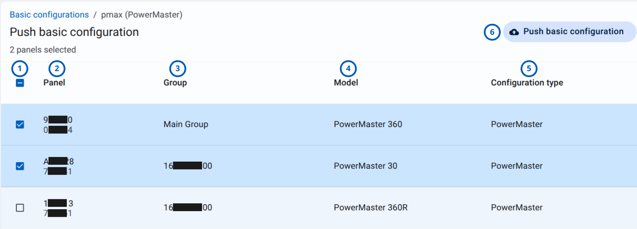Screen dimensions: 637x229
Task: Toggle the select-all header checkbox
Action: [20, 83]
